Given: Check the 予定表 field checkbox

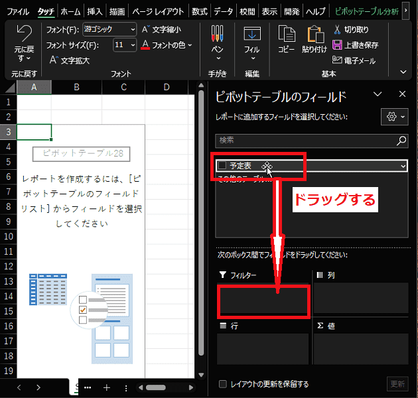Looking at the screenshot, I should point(222,166).
